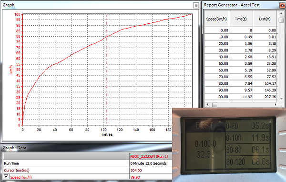Select the Time(s) column header
286x182 pixels.
click(241, 19)
